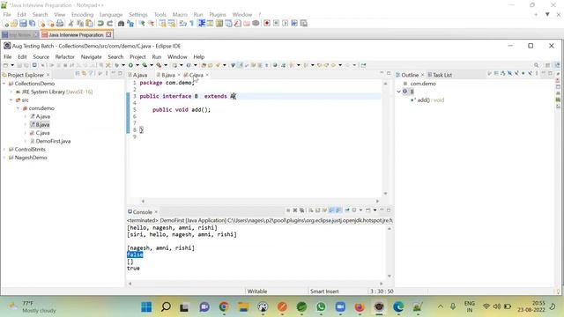Toggle Link with Editor in Project Explorer
The width and height of the screenshot is (564, 317).
click(85, 74)
